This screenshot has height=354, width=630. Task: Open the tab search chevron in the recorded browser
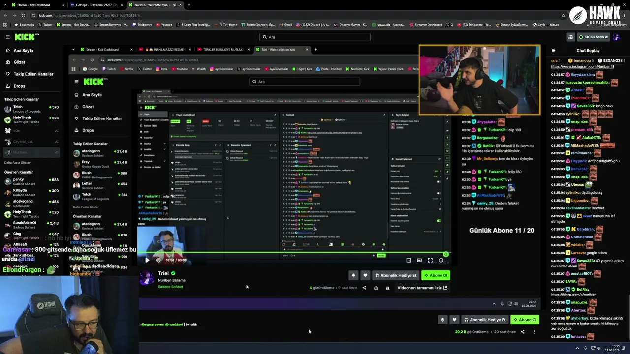coord(73,49)
